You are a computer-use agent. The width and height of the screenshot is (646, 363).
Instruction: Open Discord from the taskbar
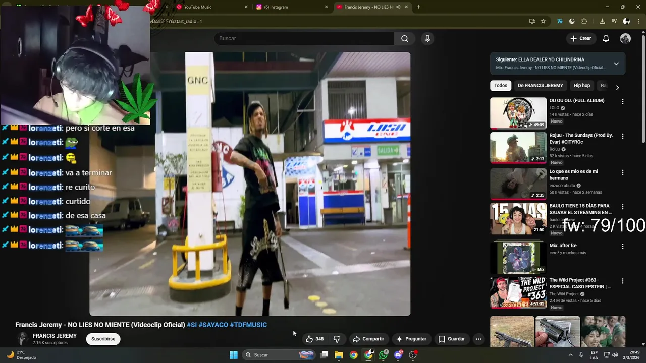pyautogui.click(x=398, y=355)
